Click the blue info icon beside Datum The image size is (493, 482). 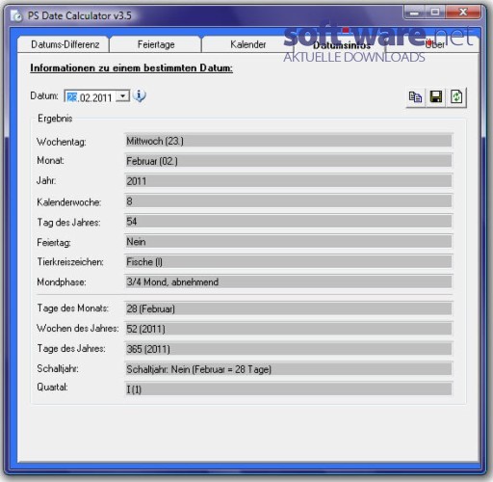pos(140,95)
